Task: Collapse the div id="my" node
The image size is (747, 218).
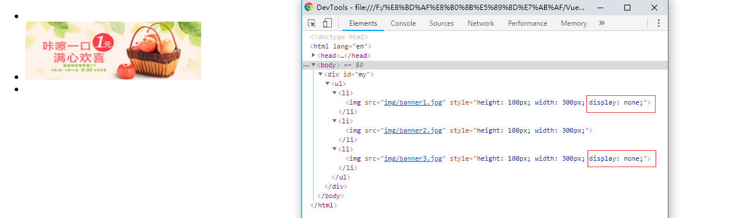Action: pos(321,74)
